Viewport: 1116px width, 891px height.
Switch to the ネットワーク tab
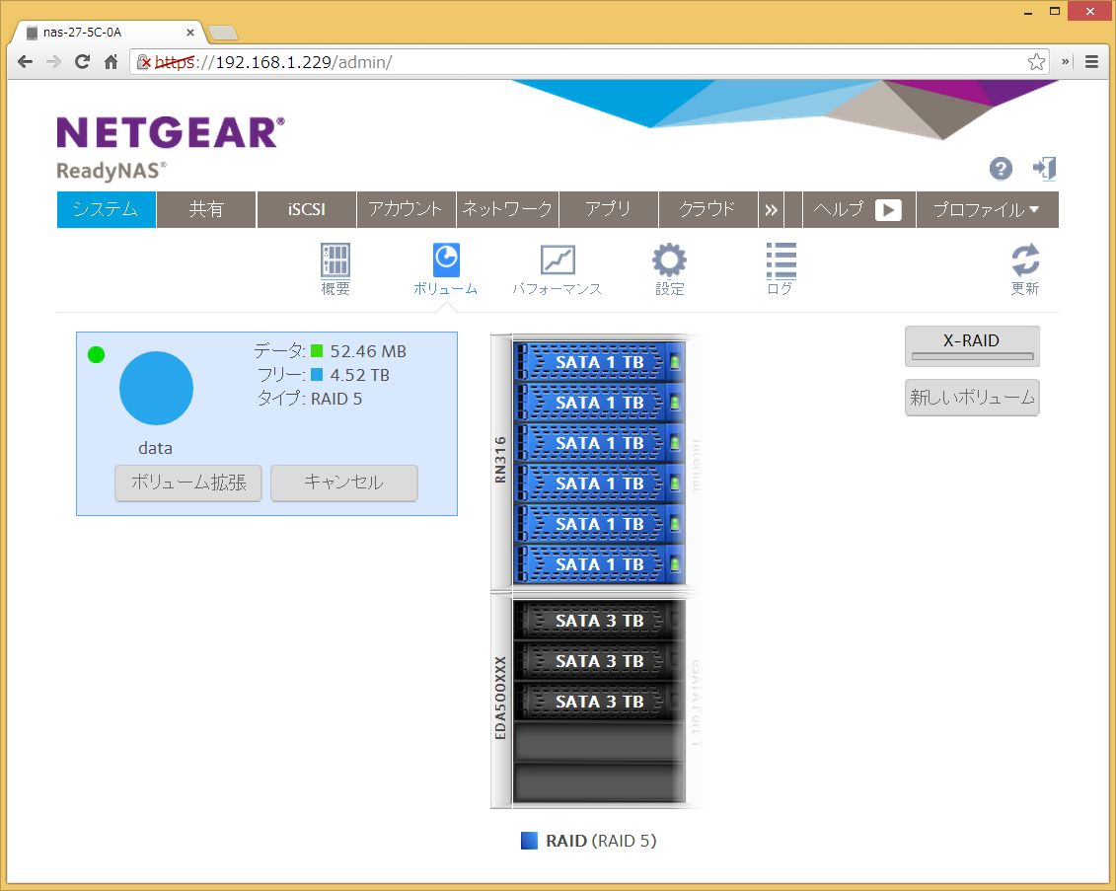(x=507, y=209)
